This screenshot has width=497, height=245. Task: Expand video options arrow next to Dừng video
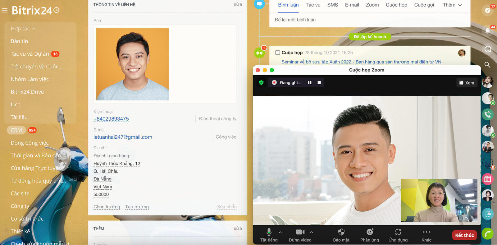[x=312, y=232]
